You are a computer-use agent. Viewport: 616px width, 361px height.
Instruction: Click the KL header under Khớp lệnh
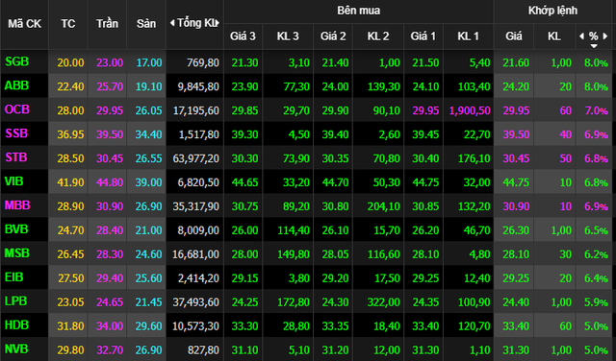coord(554,36)
